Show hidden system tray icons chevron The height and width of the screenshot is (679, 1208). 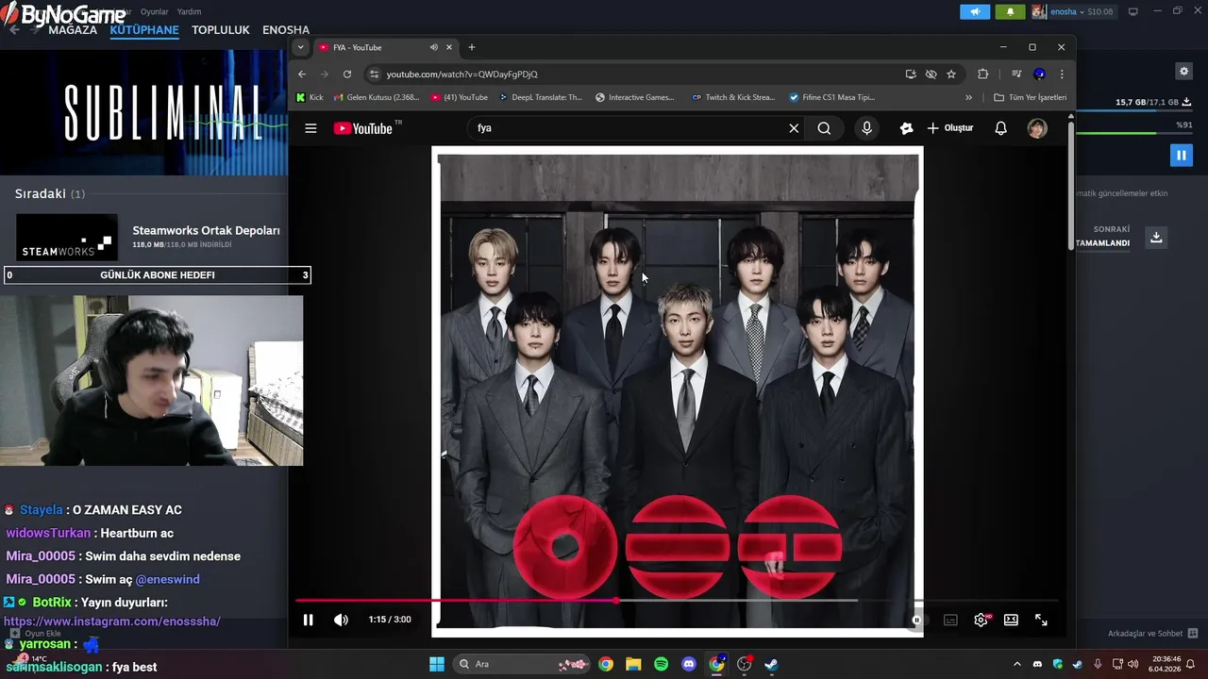click(x=1017, y=664)
